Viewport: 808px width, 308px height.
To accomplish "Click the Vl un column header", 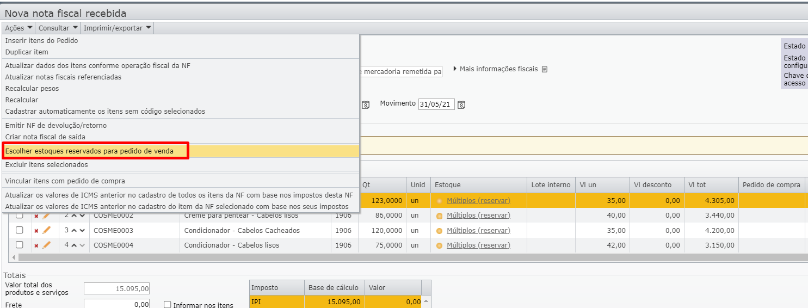I will point(602,185).
